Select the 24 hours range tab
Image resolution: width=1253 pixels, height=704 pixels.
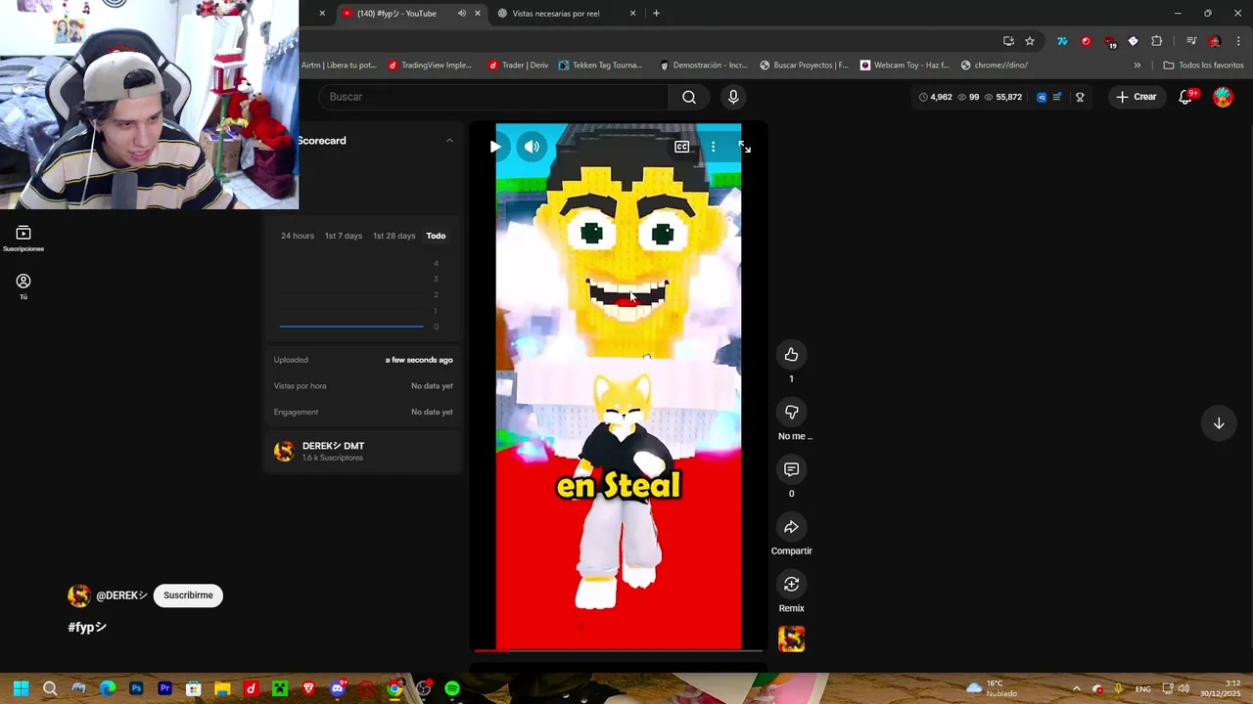(x=298, y=236)
